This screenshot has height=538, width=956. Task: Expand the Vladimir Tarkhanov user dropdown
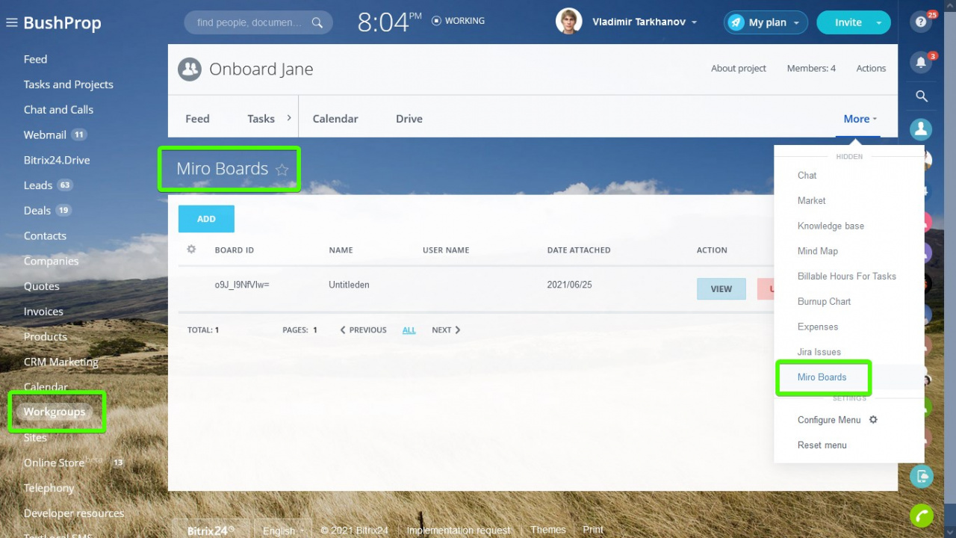(x=694, y=22)
